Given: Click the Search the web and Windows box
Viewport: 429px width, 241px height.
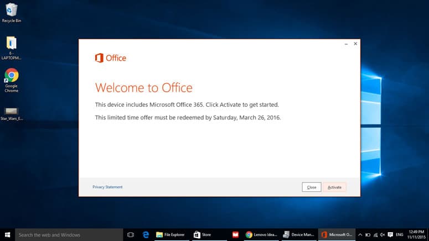Looking at the screenshot, I should tap(69, 235).
